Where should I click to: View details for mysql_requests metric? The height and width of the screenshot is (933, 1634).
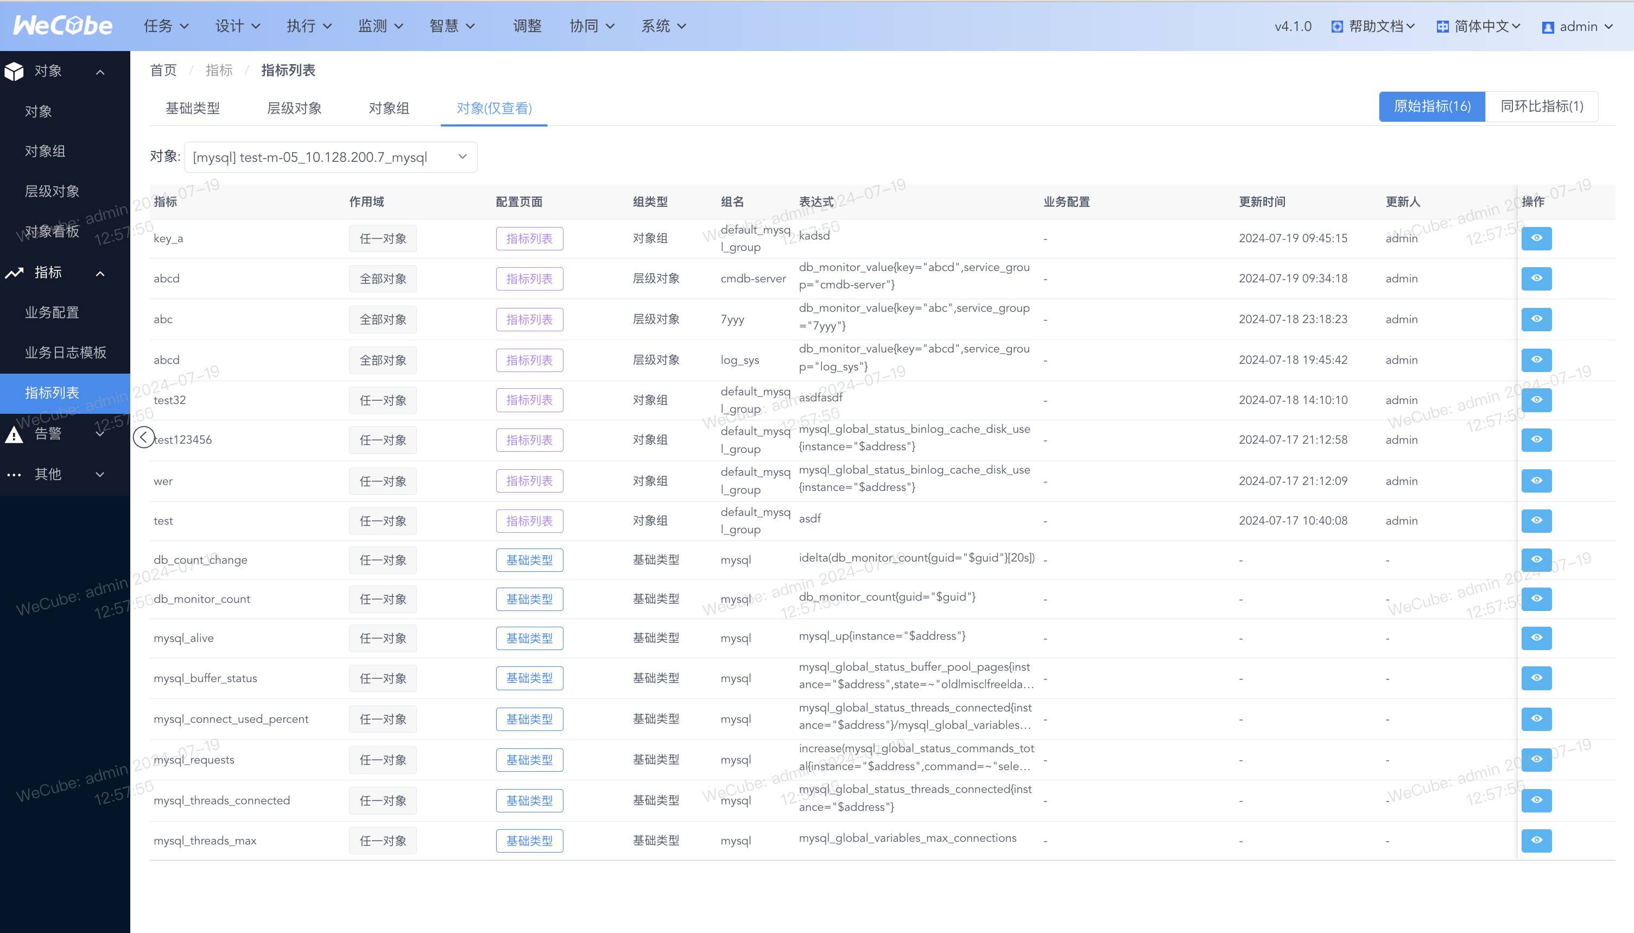(1536, 759)
